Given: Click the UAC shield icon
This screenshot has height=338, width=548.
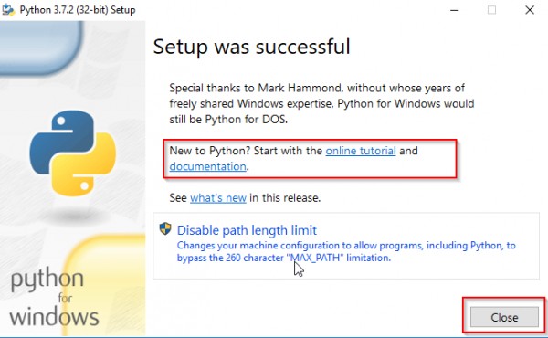Looking at the screenshot, I should [165, 229].
